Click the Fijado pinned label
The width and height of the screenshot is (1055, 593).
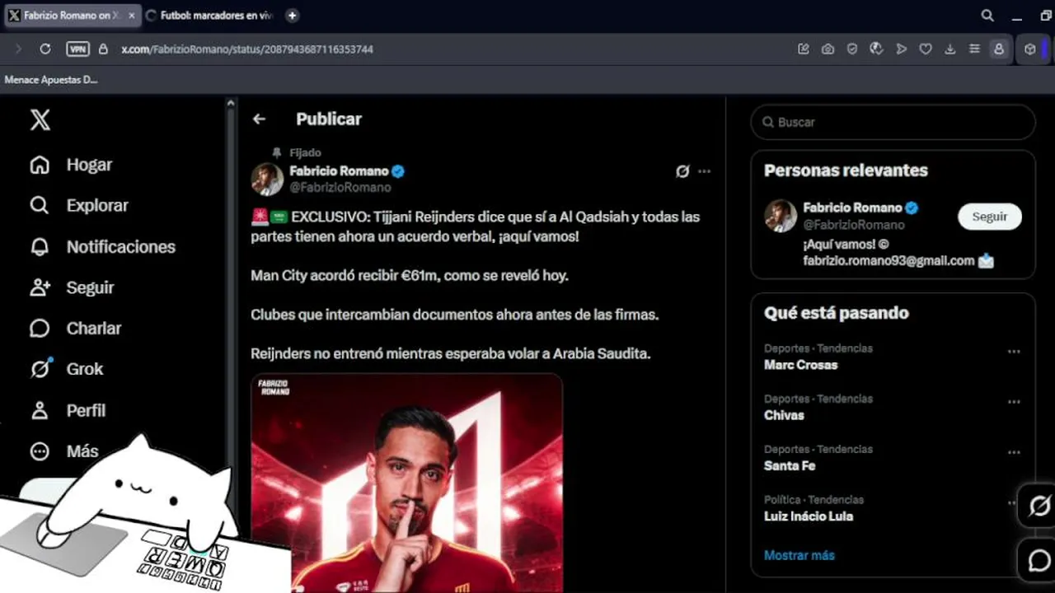(305, 152)
